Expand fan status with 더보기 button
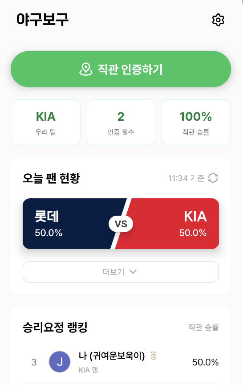The width and height of the screenshot is (243, 385). click(x=121, y=272)
